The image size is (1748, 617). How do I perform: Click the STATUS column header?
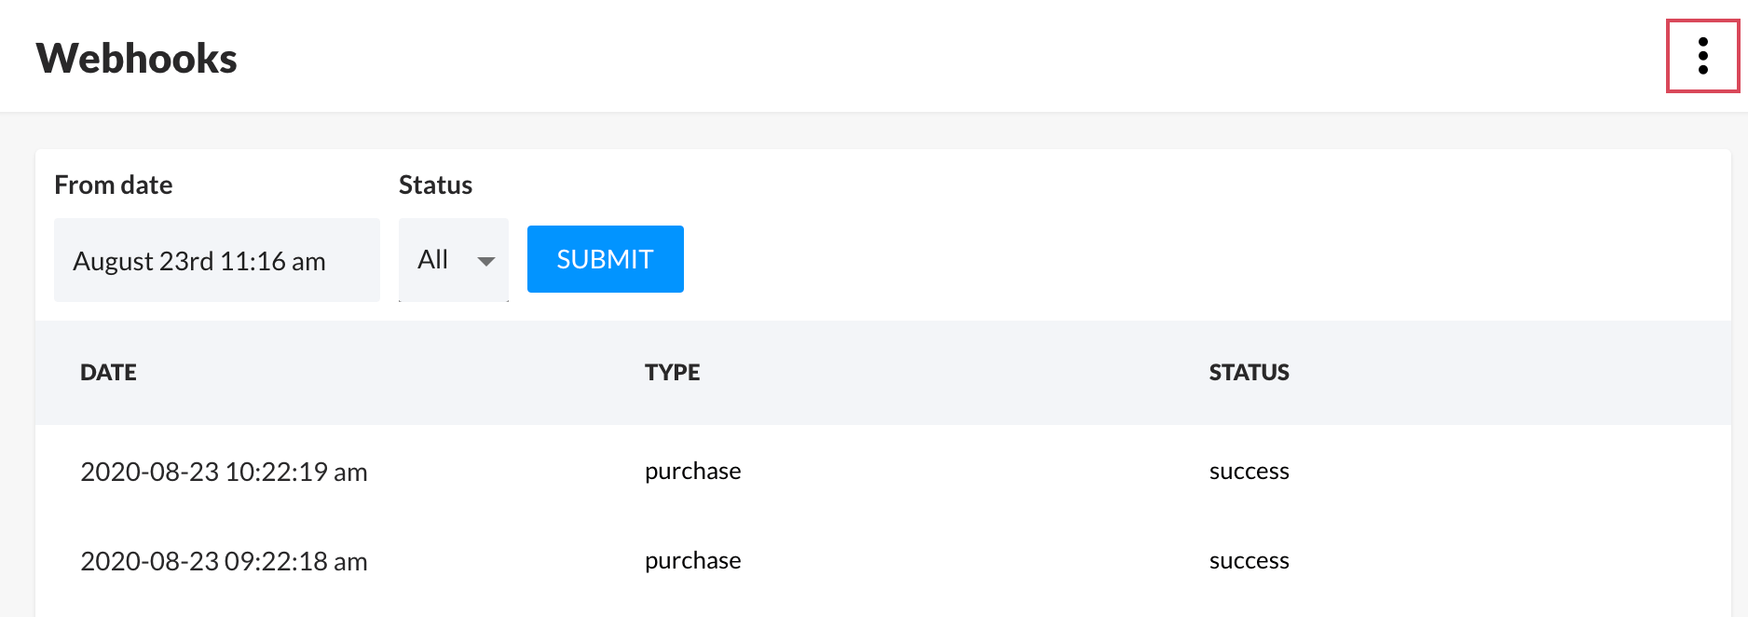coord(1249,373)
